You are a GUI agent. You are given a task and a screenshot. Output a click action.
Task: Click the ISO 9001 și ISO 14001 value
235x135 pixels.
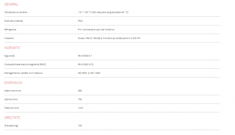pos(89,73)
